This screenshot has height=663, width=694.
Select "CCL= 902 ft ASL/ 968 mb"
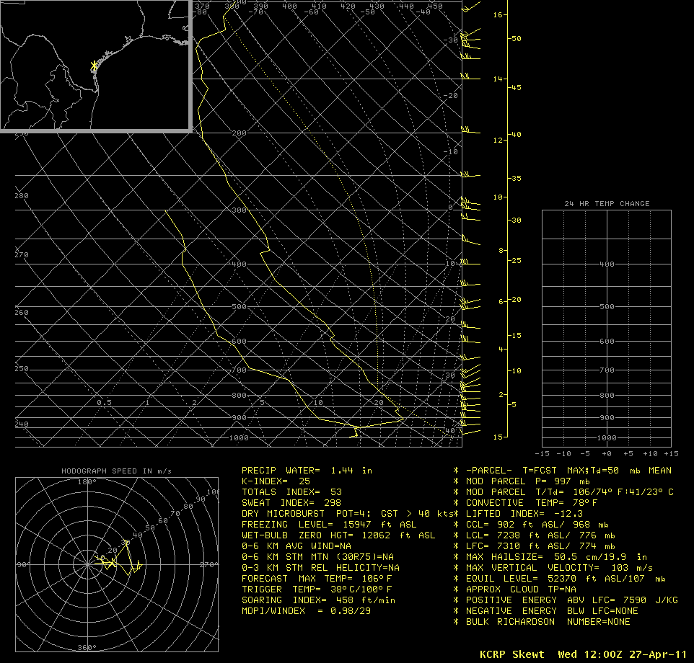tap(537, 525)
